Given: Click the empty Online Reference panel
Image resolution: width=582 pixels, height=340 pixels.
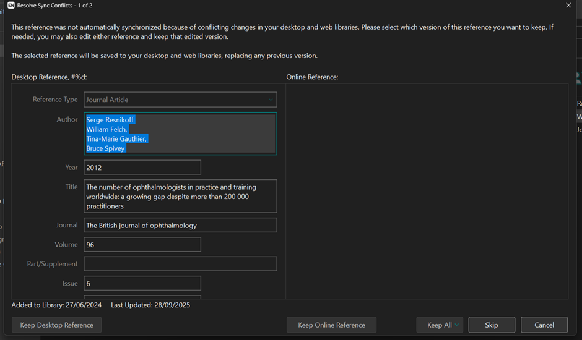Looking at the screenshot, I should 427,192.
